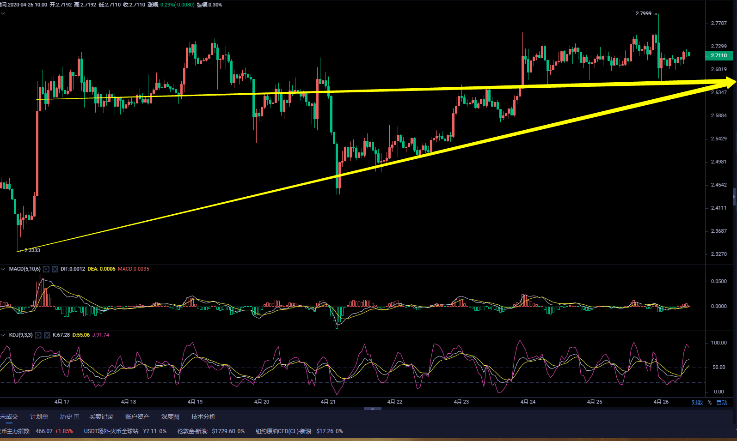Click the 2.3333 low price marker
Screen dimensions: 737x441
[x=31, y=250]
